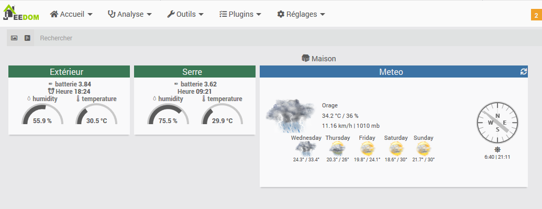This screenshot has height=209, width=542.
Task: Open the Accueil dropdown menu
Action: tap(71, 14)
